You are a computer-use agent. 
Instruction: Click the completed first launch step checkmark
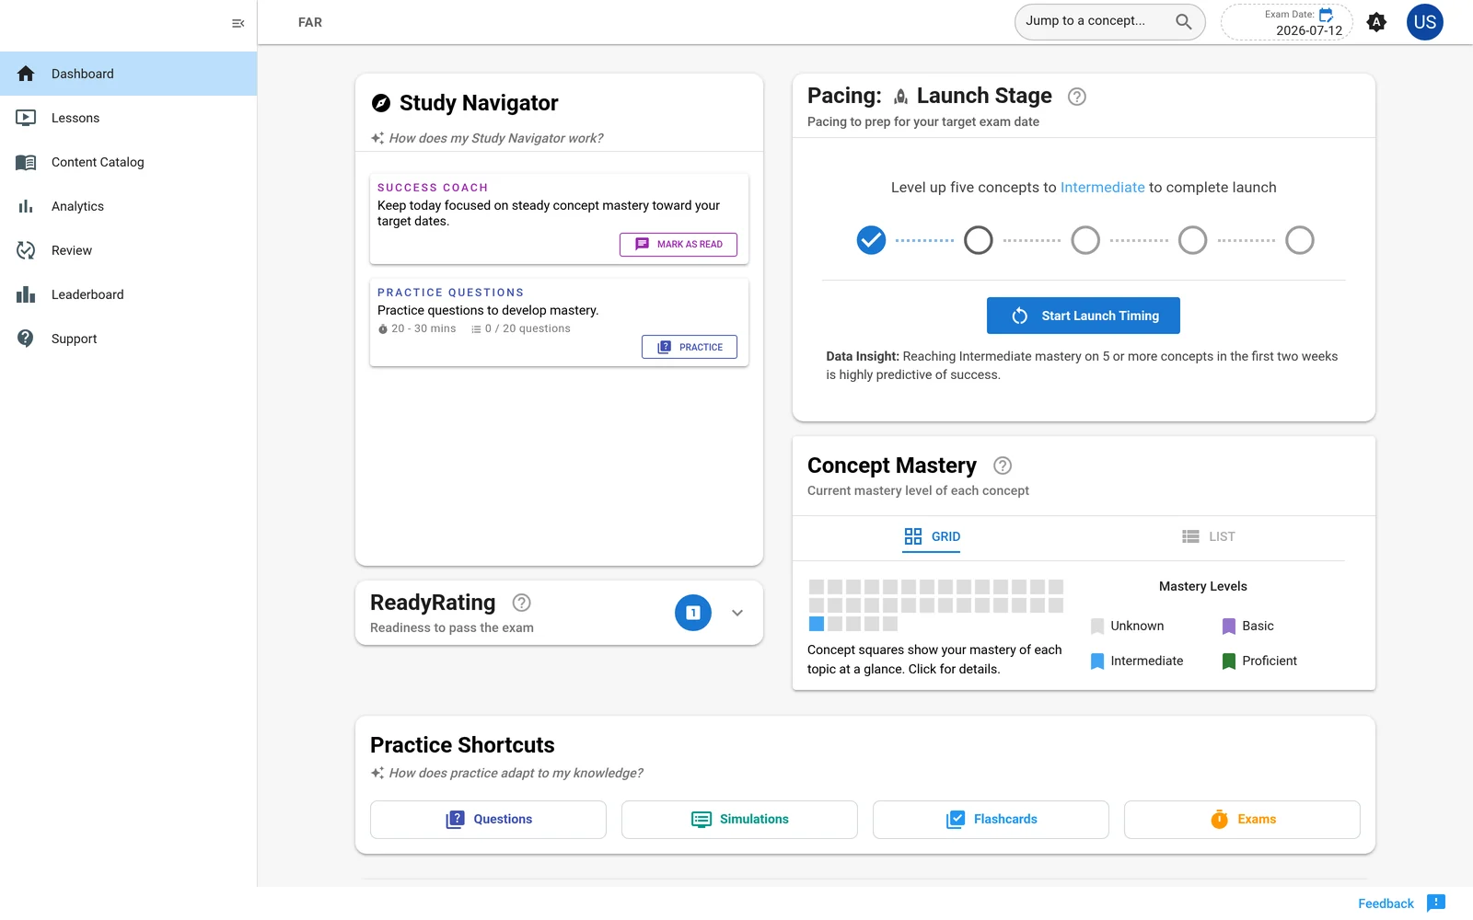click(871, 240)
